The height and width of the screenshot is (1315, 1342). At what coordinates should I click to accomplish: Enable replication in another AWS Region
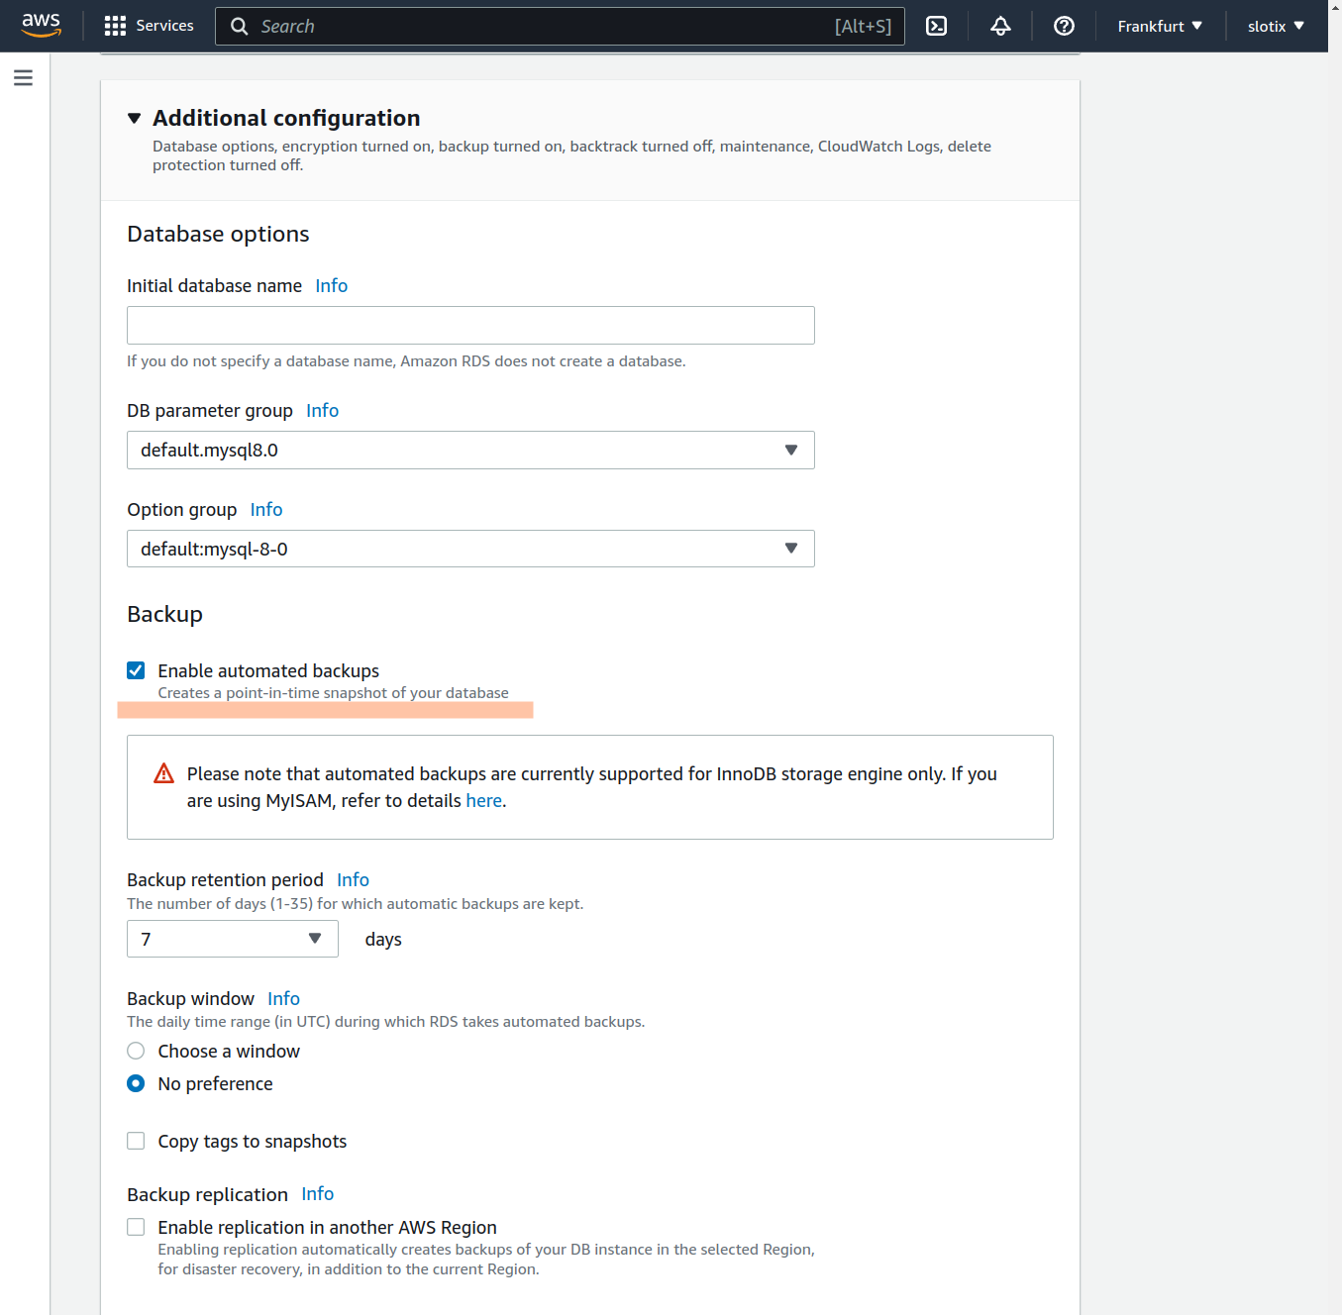coord(136,1227)
